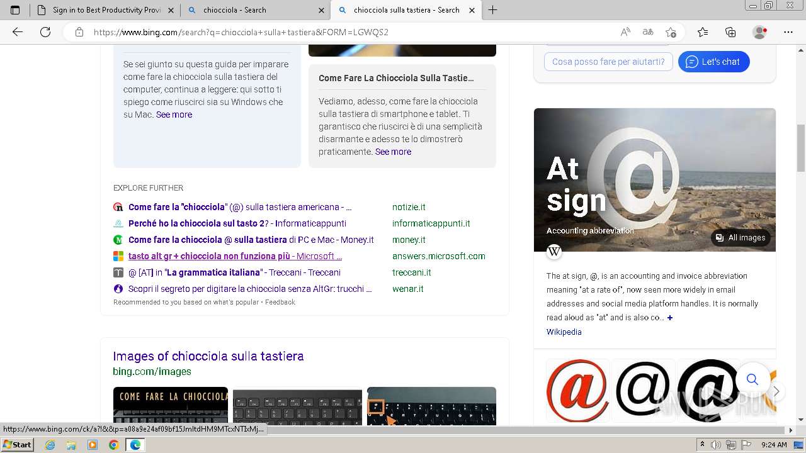The image size is (806, 453).
Task: Open the Read aloud icon in the address bar
Action: (x=625, y=32)
